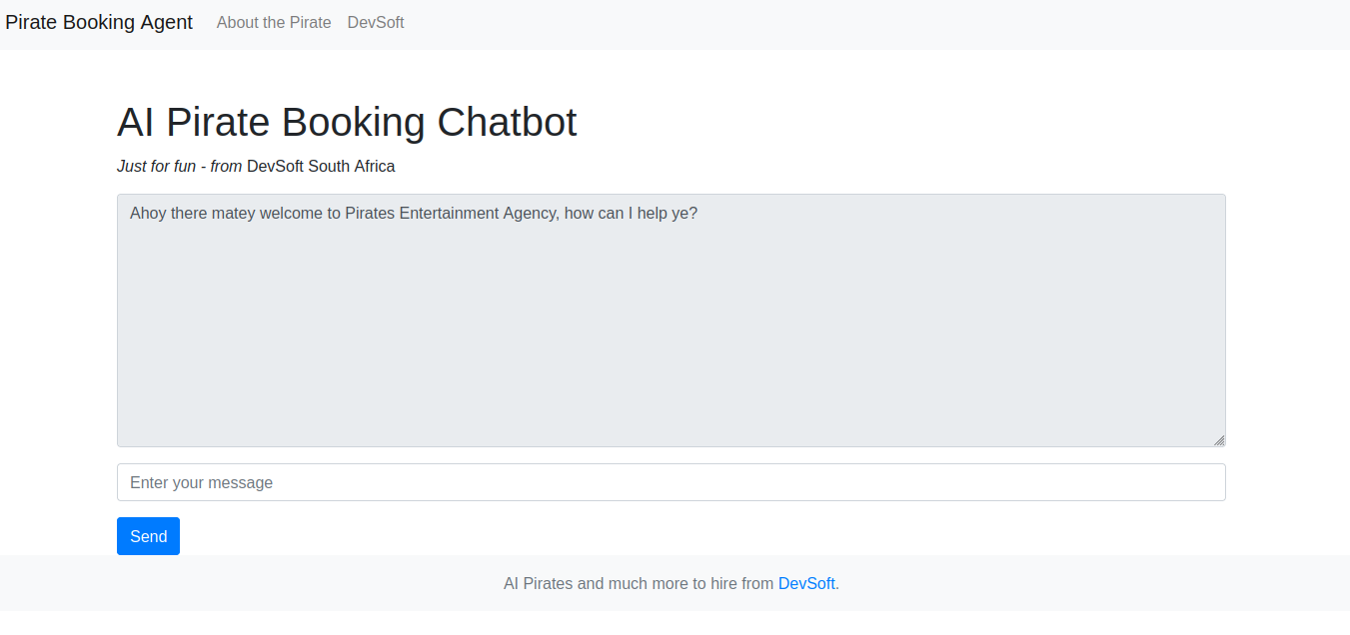Click the Just for fun subtitle text
The image size is (1350, 635).
pos(156,166)
